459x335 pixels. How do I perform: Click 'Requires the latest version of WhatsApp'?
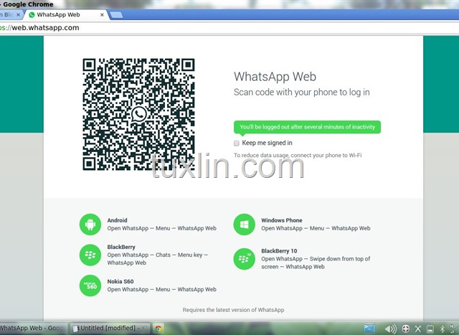coord(233,310)
